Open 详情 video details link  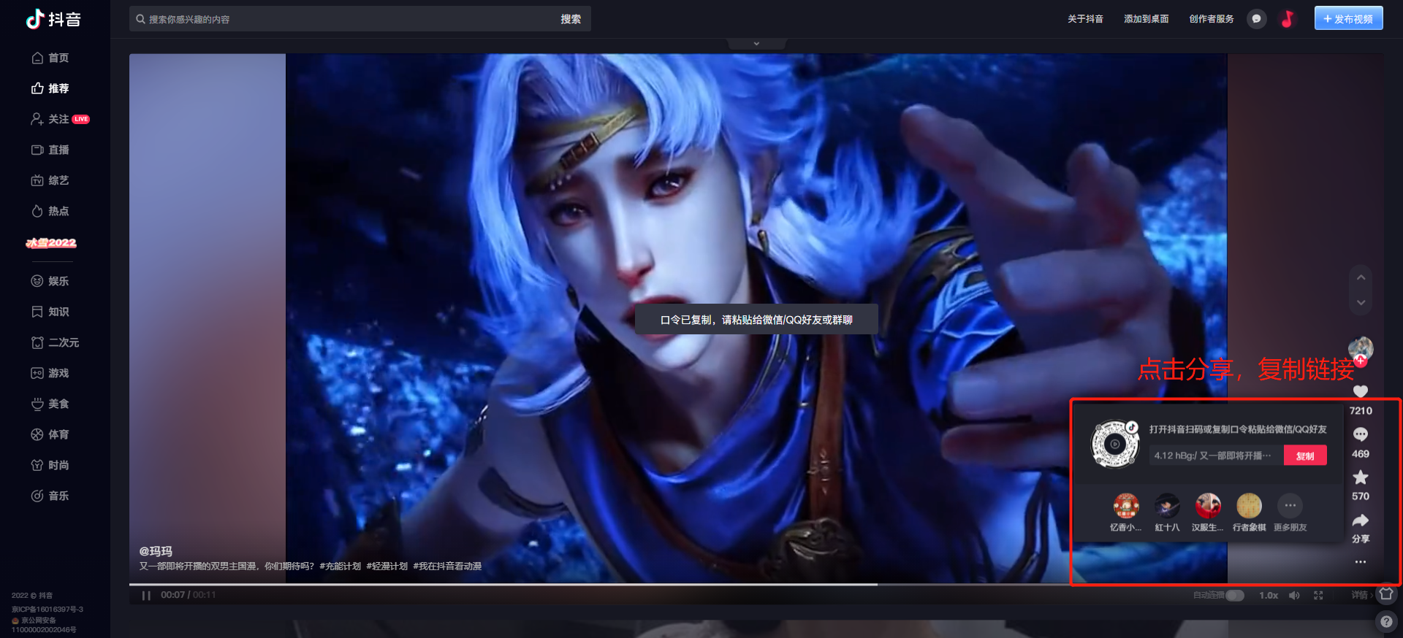(1361, 596)
